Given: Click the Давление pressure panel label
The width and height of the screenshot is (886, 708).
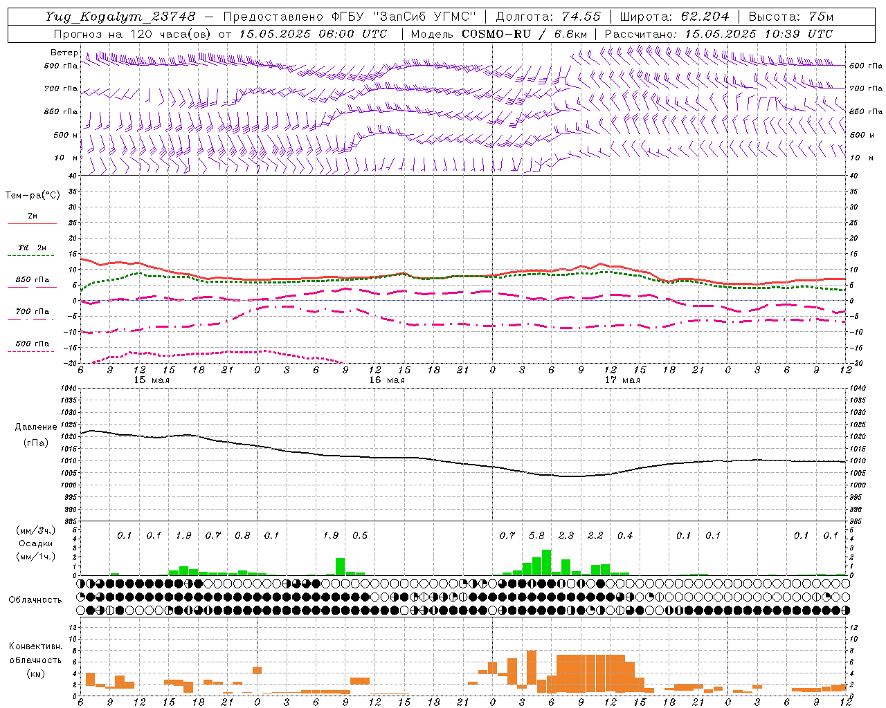Looking at the screenshot, I should click(x=36, y=427).
